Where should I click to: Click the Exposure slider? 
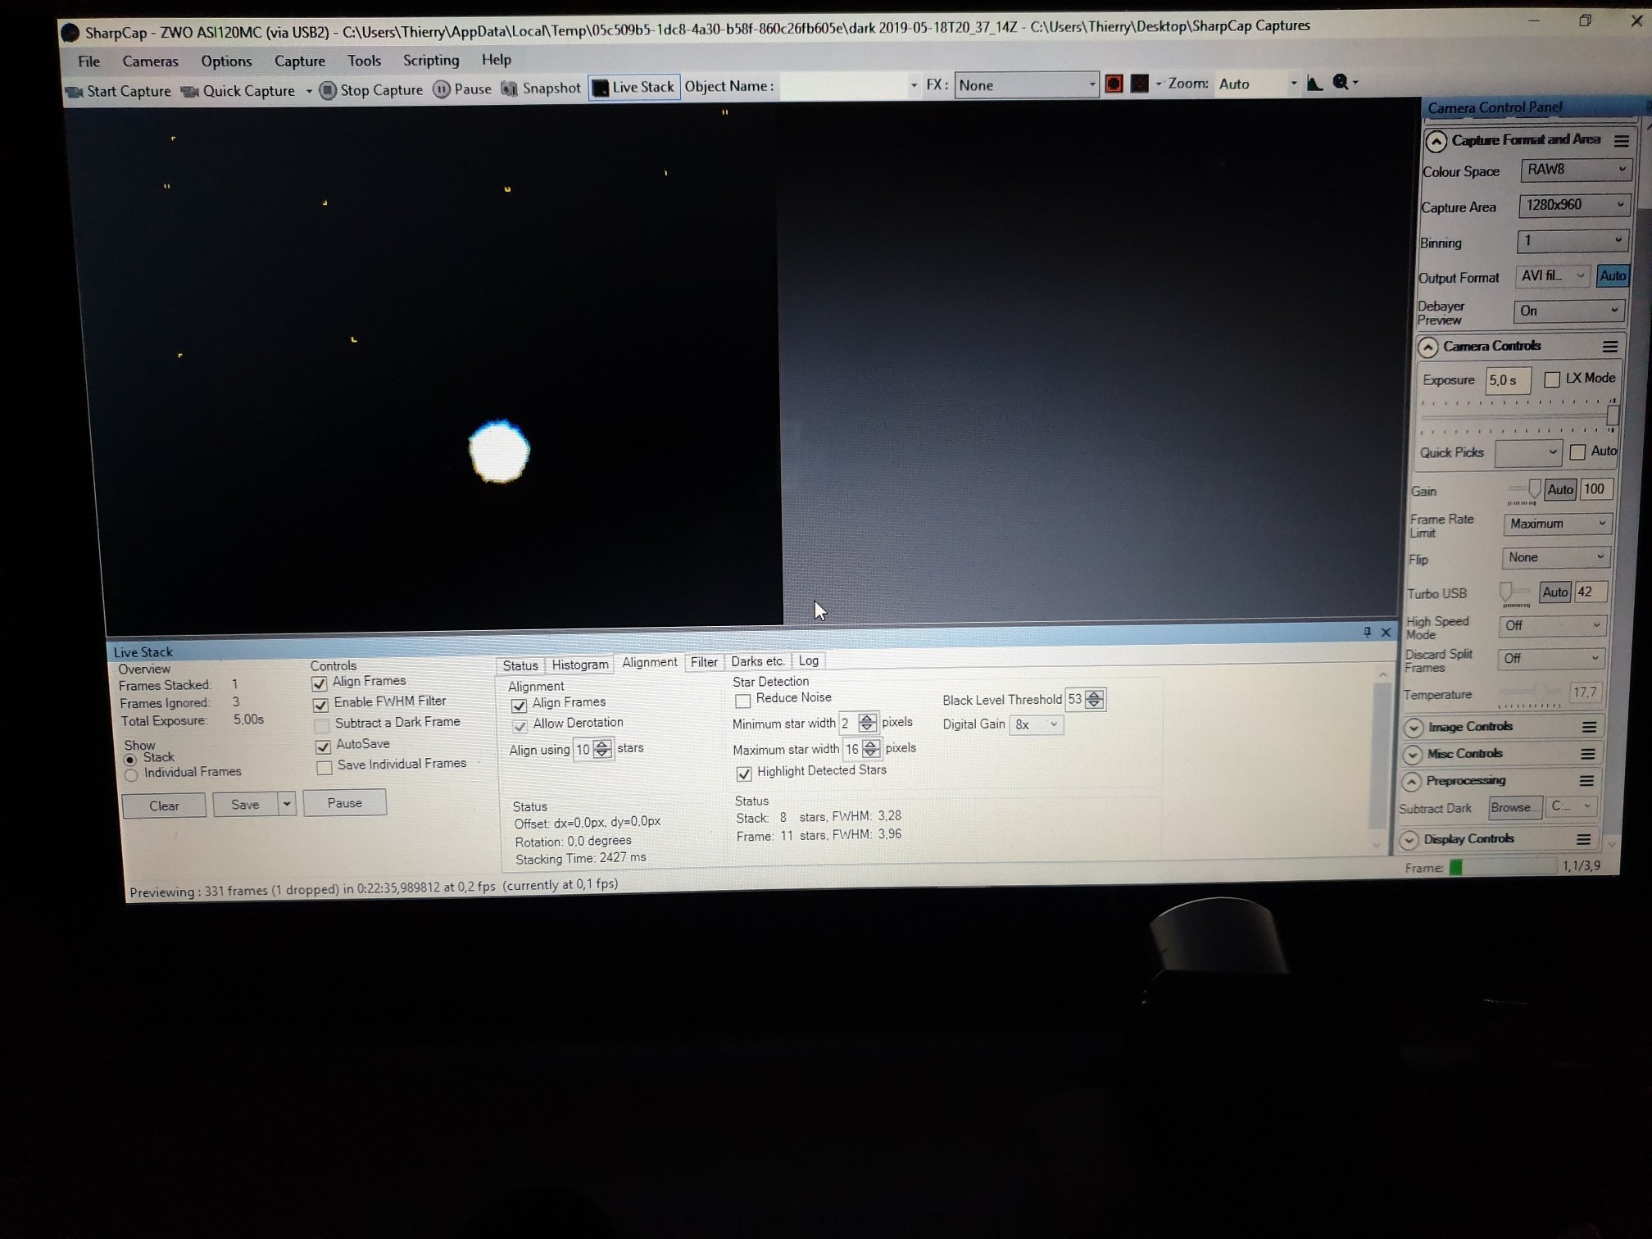[1516, 415]
